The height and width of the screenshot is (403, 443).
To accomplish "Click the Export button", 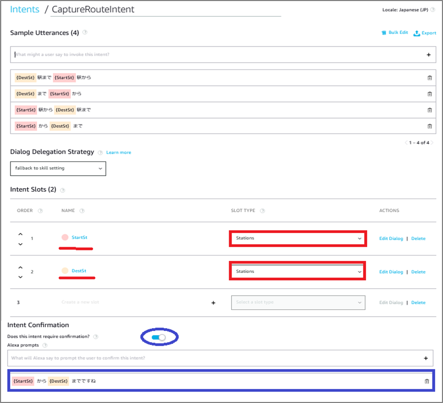I will tap(425, 33).
